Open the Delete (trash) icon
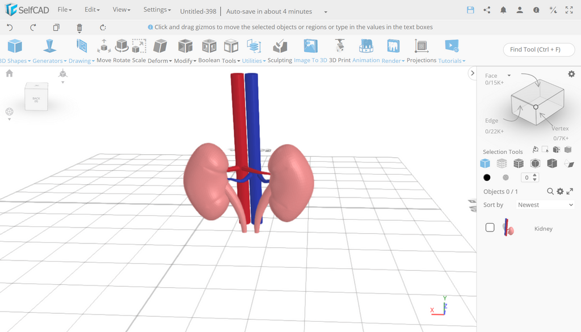This screenshot has width=581, height=332. (x=79, y=27)
